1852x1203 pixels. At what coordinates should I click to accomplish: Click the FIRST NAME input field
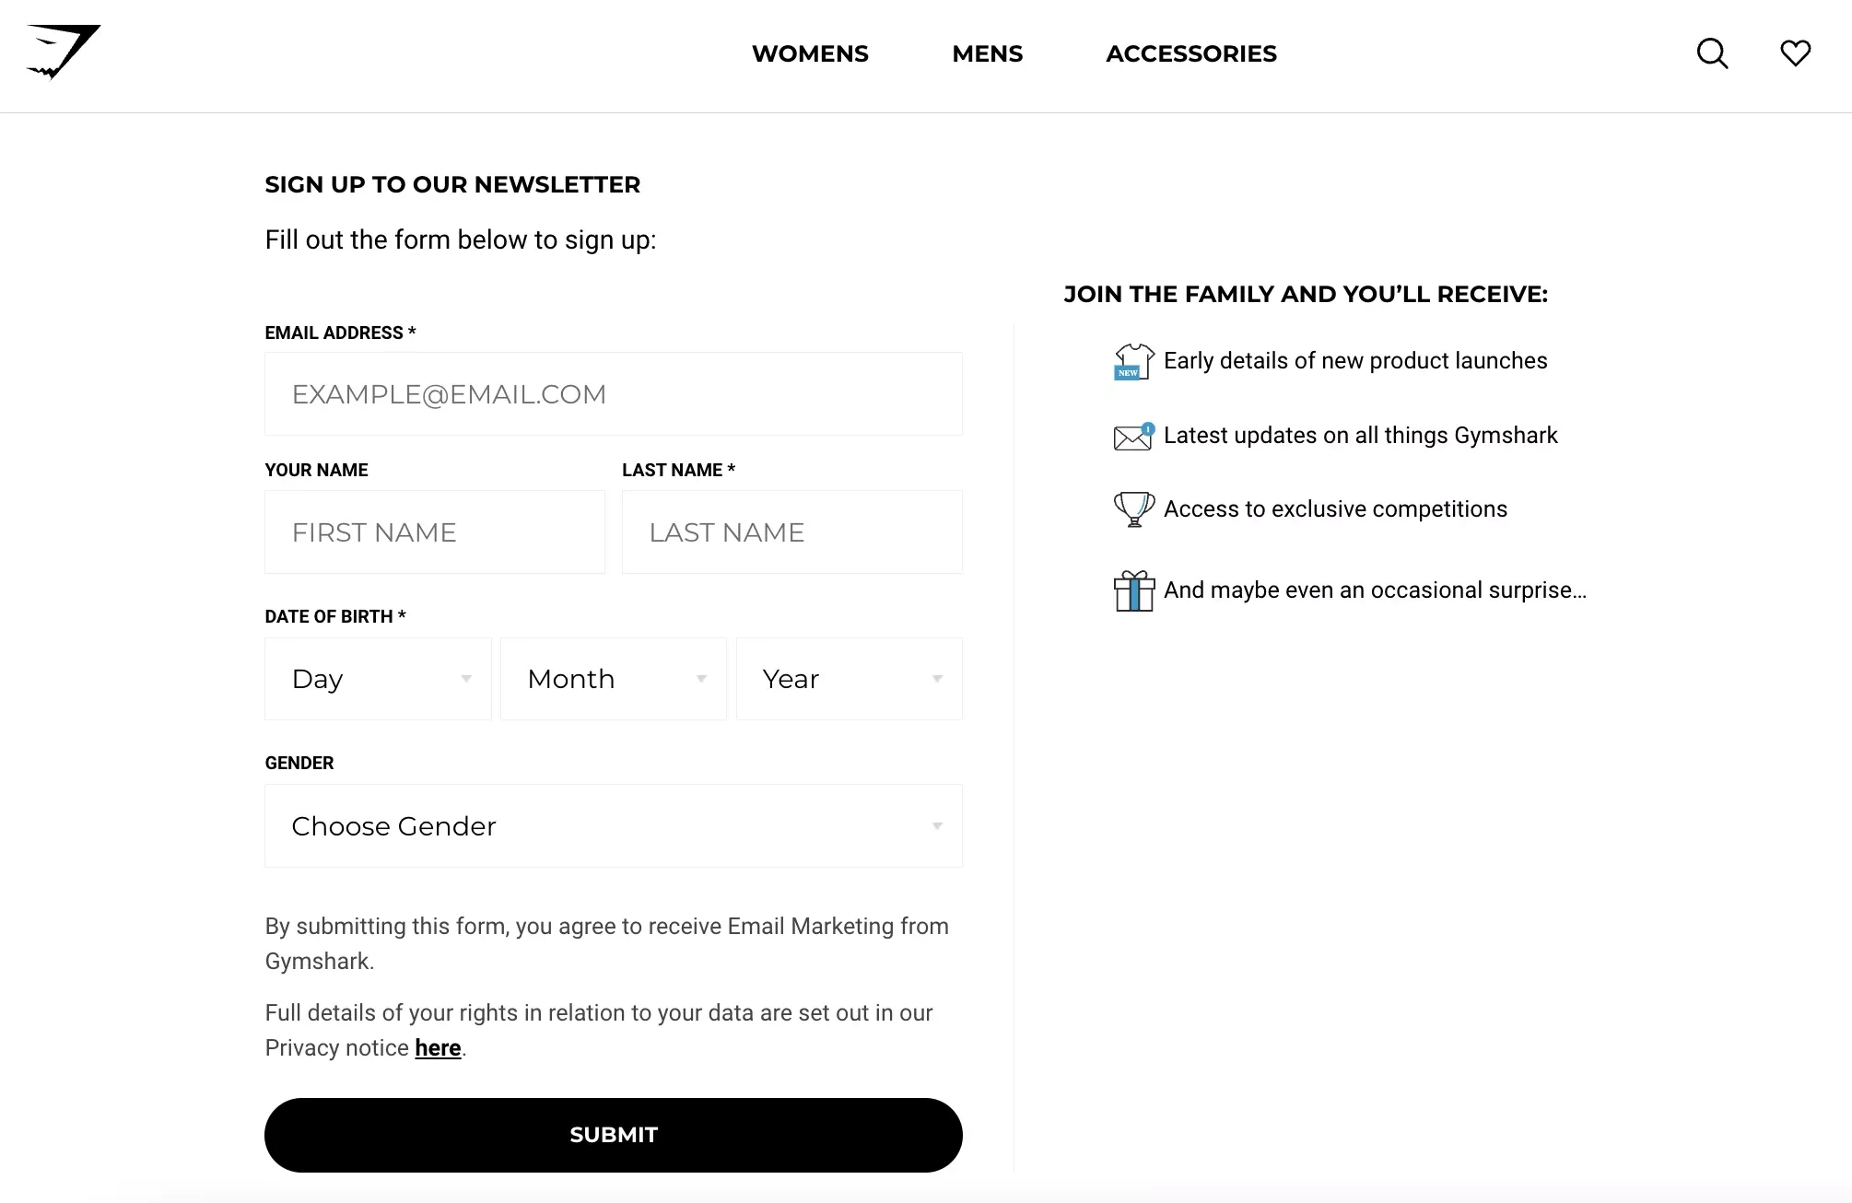coord(435,532)
